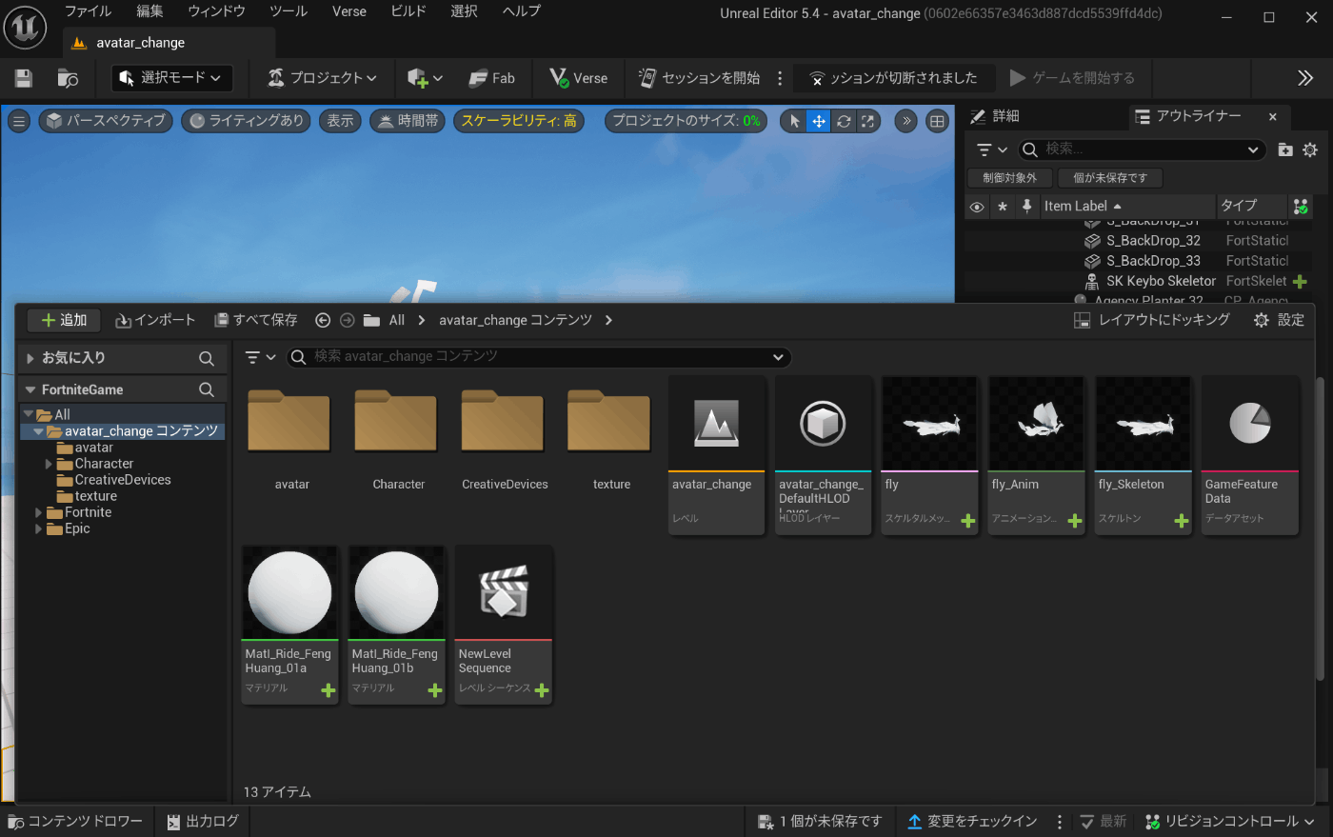This screenshot has width=1333, height=837.
Task: Expand the toolbar overflow double chevron
Action: pos(1305,78)
